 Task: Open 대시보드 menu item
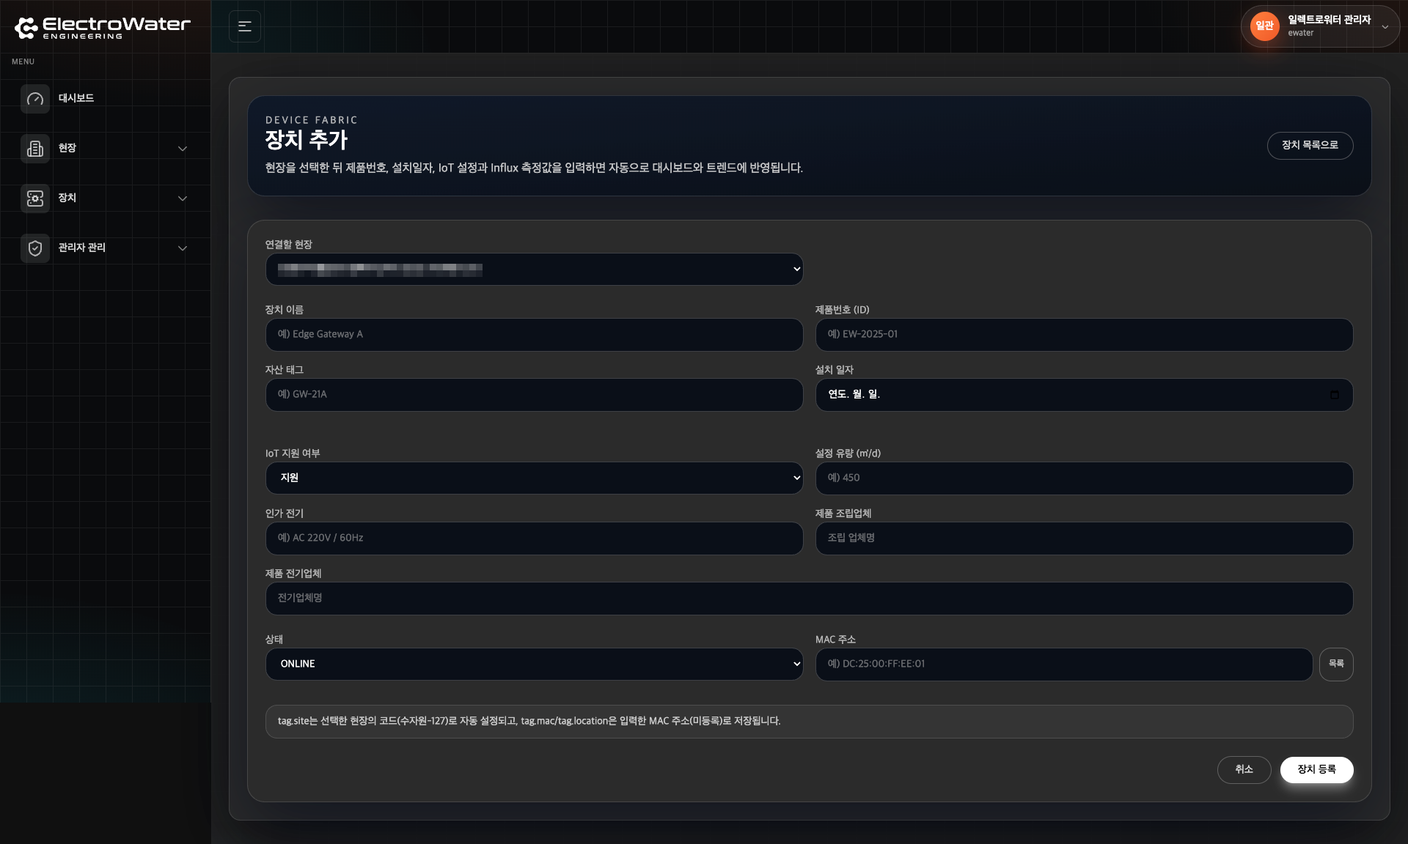tap(76, 98)
